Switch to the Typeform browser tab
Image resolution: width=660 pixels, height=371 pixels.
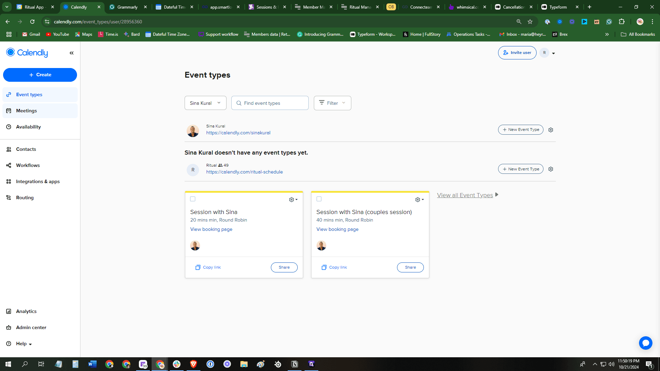click(x=558, y=7)
